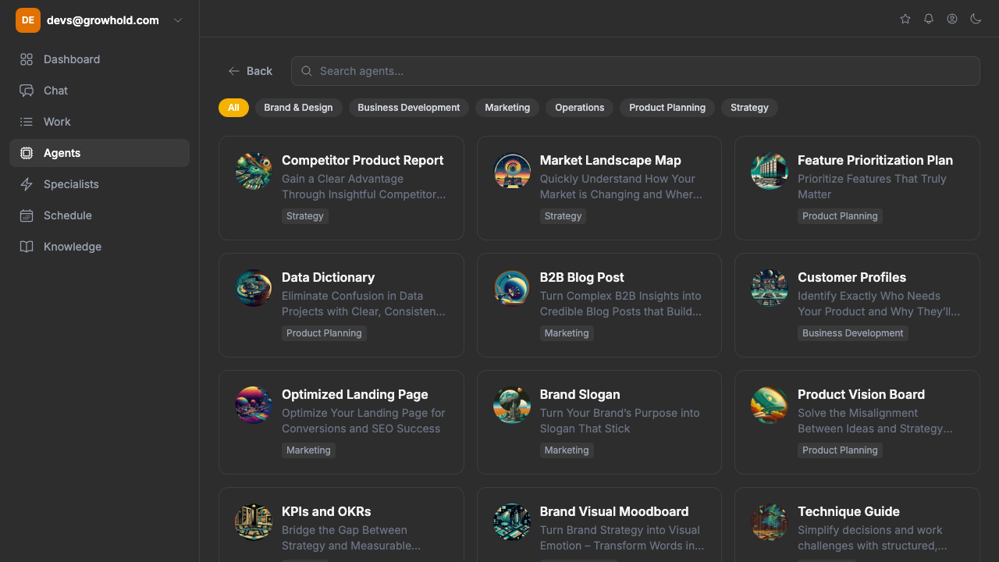The width and height of the screenshot is (999, 562).
Task: Filter agents by Product Planning
Action: [667, 108]
